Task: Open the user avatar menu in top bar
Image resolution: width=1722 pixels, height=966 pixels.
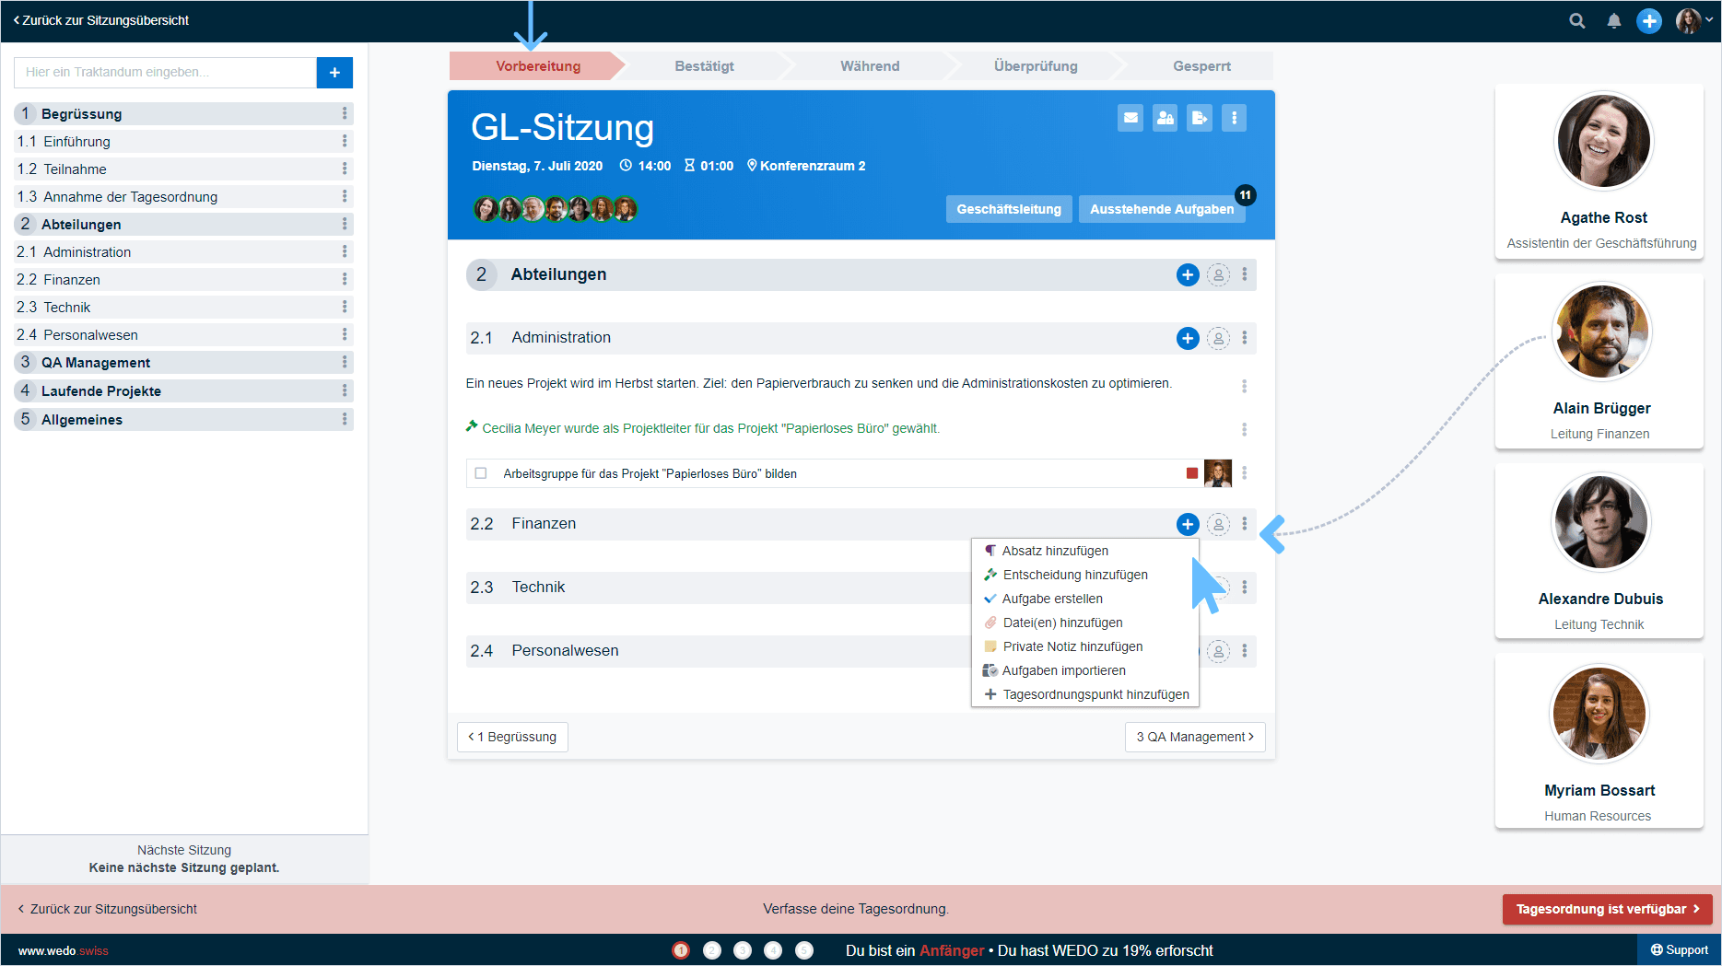Action: 1693,20
